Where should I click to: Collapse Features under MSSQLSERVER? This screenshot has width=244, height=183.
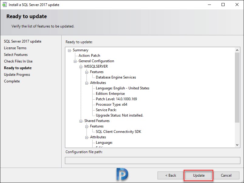point(86,72)
